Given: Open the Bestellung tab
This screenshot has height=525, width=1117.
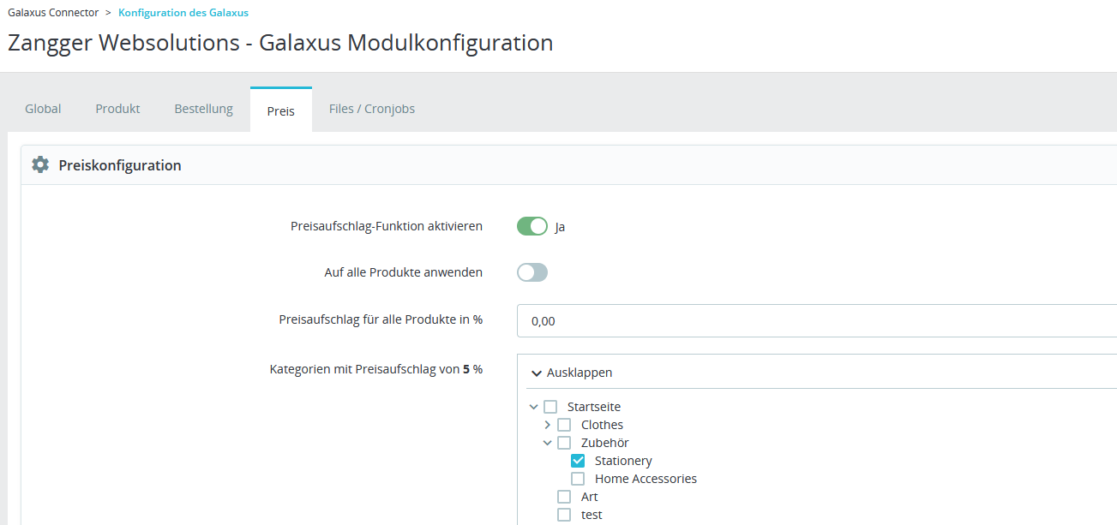Looking at the screenshot, I should pos(203,109).
